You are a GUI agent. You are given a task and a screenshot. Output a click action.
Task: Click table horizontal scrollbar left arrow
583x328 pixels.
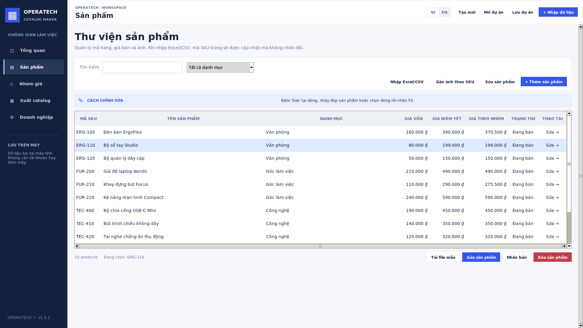[x=77, y=246]
